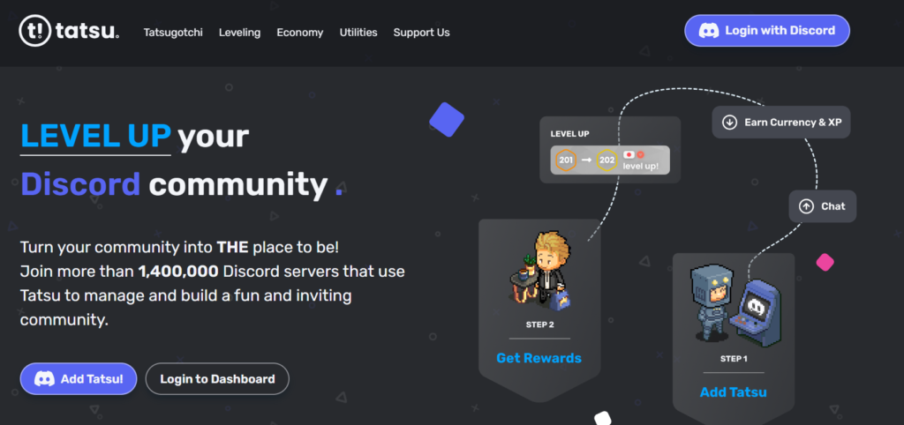Click the up-arrow icon beside Chat
The height and width of the screenshot is (425, 904).
click(806, 206)
